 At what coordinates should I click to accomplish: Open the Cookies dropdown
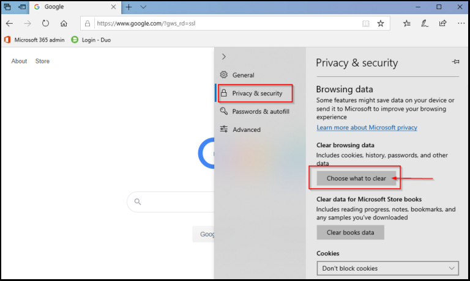point(387,268)
